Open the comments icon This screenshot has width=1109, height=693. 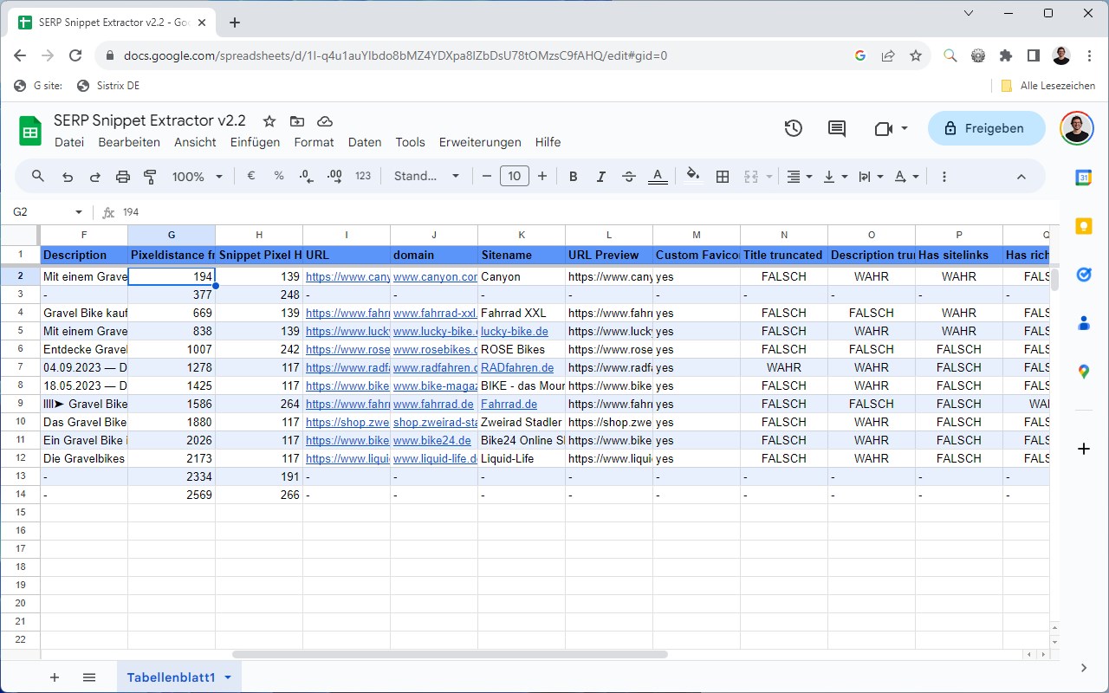pos(836,128)
